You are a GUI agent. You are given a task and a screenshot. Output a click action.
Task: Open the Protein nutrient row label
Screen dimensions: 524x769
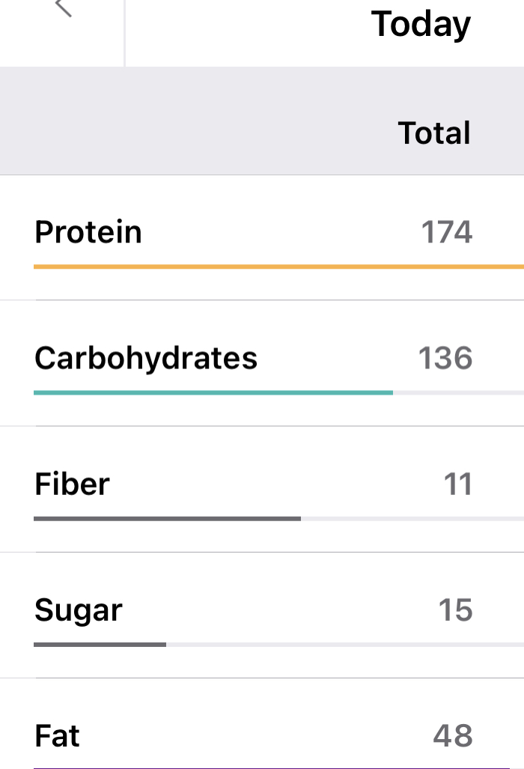click(x=88, y=232)
